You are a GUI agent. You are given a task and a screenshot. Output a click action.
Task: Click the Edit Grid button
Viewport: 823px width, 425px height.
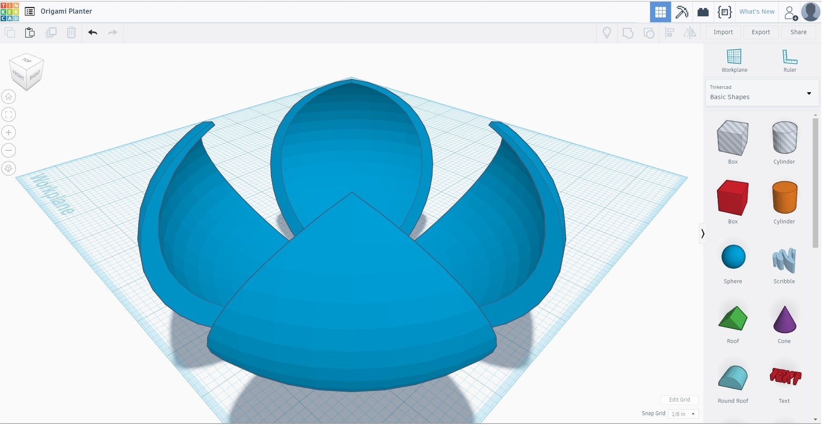point(679,400)
